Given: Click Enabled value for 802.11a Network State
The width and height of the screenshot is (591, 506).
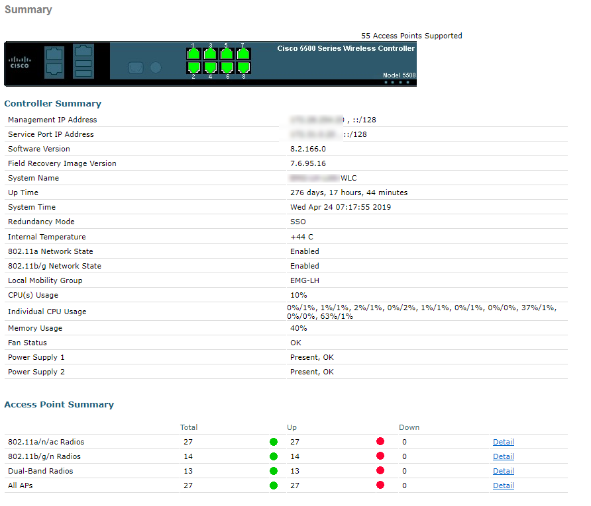Looking at the screenshot, I should 305,251.
